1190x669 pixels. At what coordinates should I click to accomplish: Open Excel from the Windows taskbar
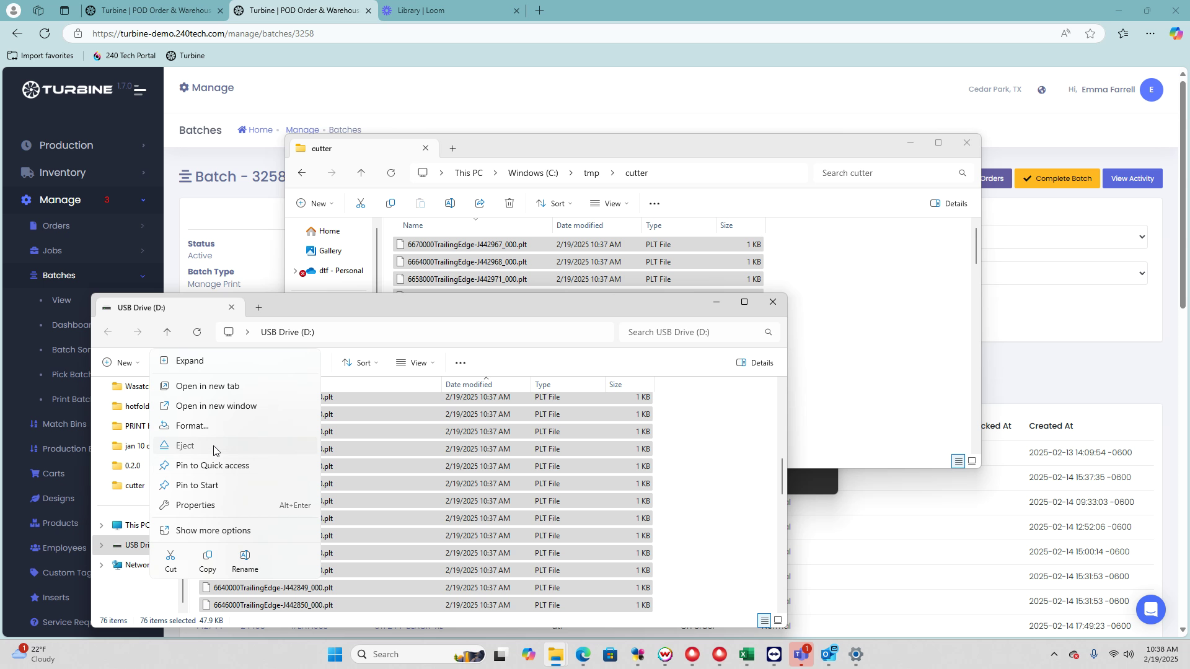746,655
